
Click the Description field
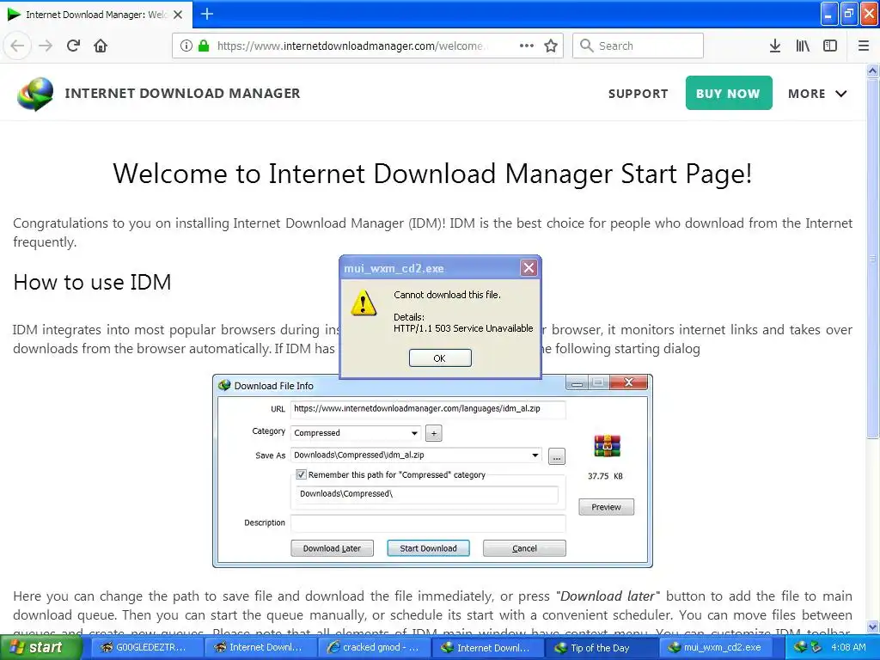428,523
